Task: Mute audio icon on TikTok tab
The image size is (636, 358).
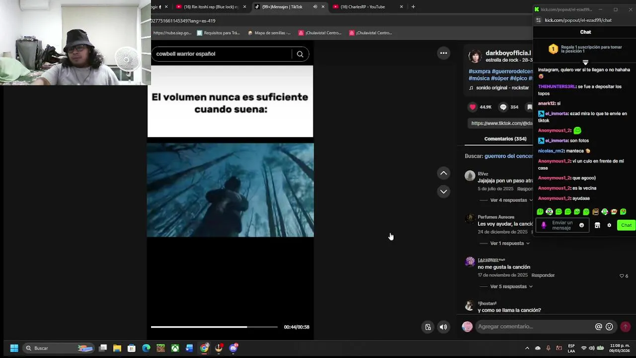Action: point(315,7)
